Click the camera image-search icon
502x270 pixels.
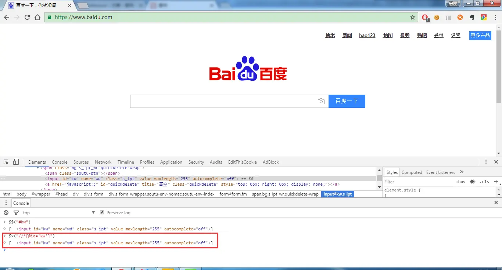click(x=321, y=101)
